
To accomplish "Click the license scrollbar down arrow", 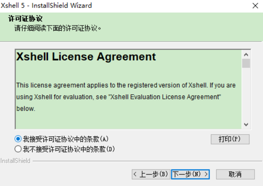I will tap(246, 124).
